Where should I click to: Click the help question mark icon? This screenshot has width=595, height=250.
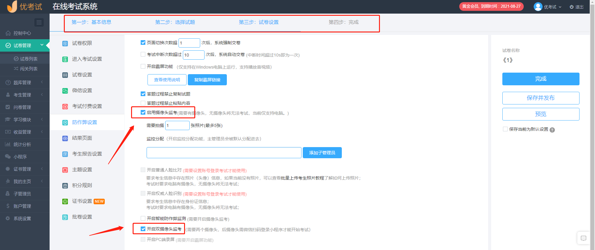tap(552, 130)
